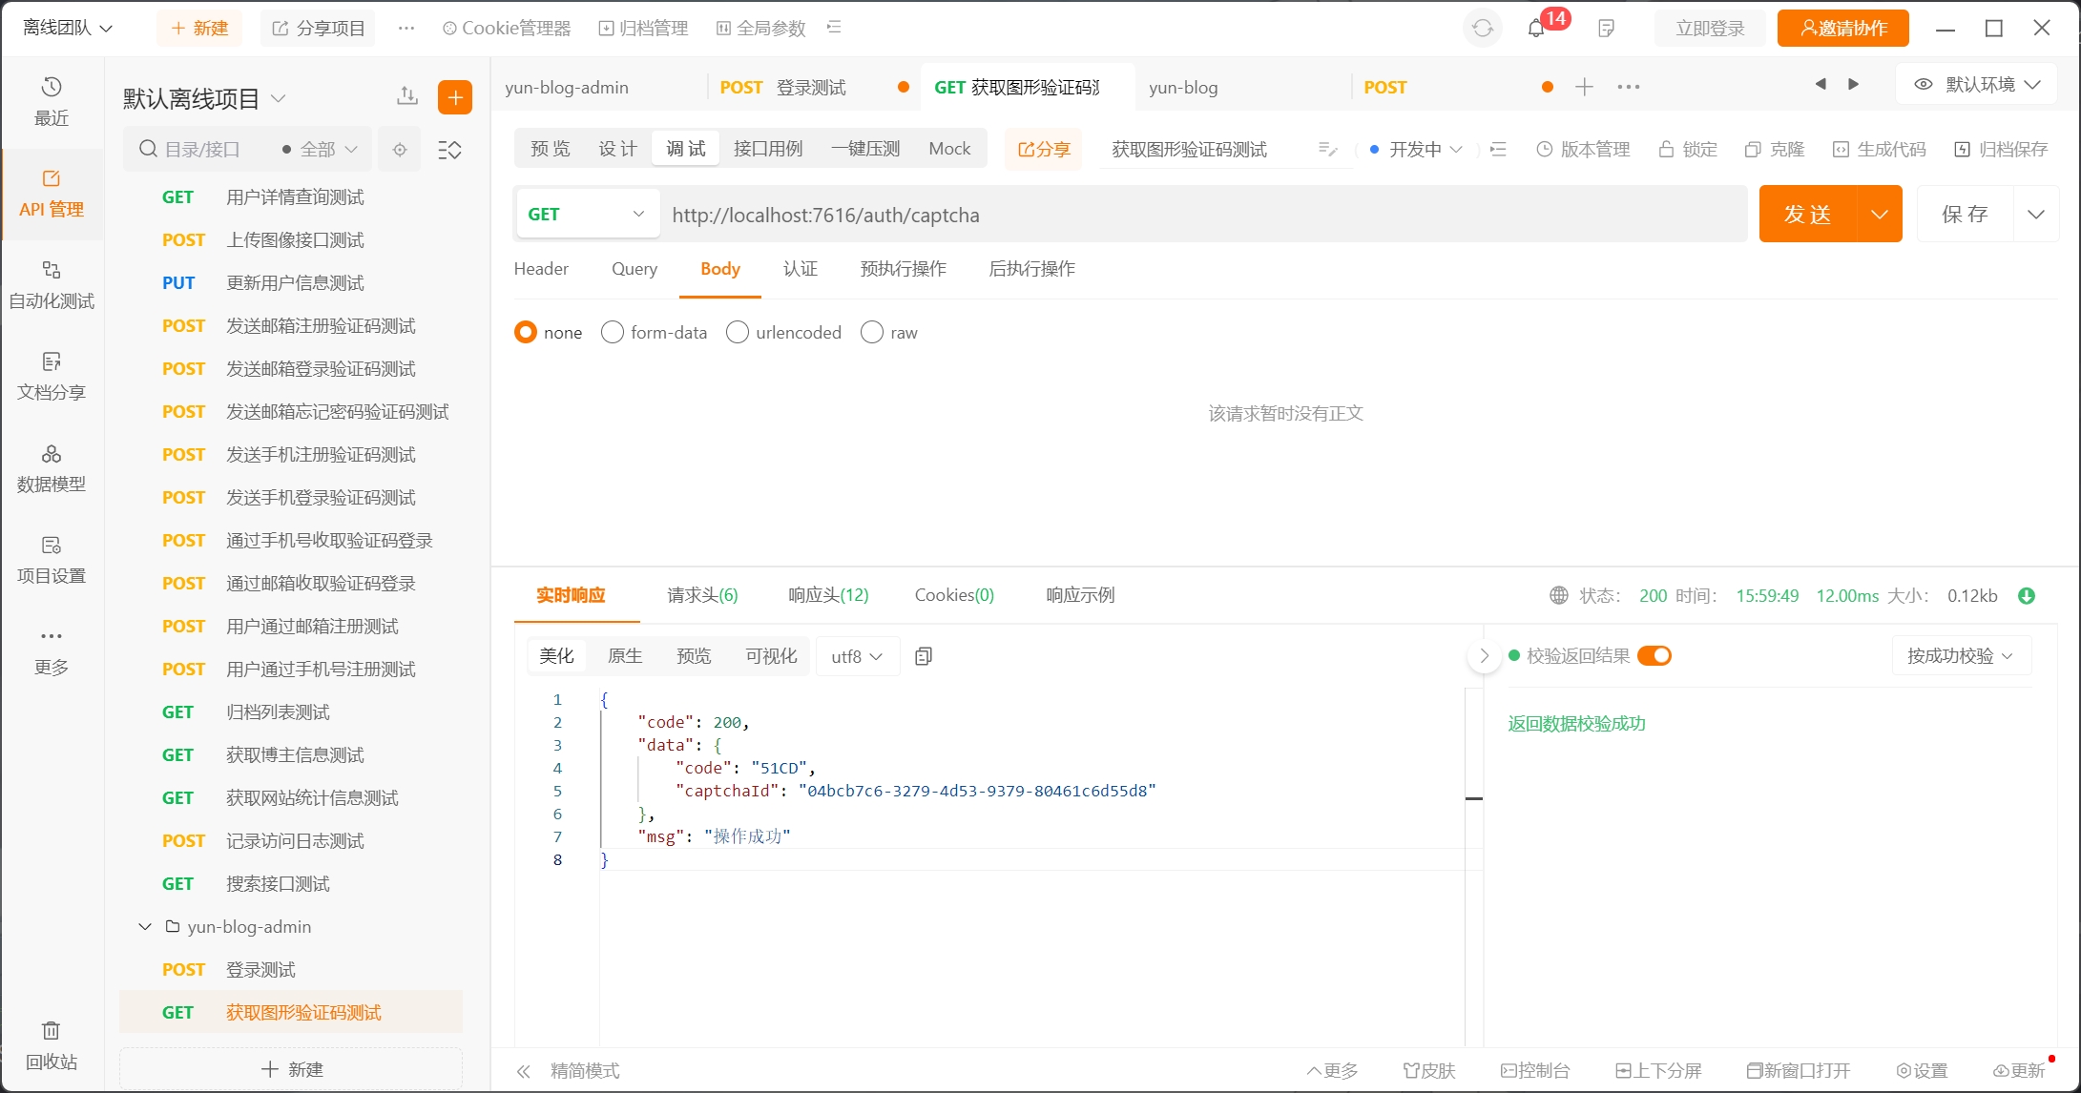Expand the default environment dropdown

1980,85
